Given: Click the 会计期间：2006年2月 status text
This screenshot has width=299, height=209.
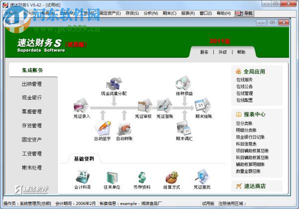Looking at the screenshot, I should tap(76, 204).
